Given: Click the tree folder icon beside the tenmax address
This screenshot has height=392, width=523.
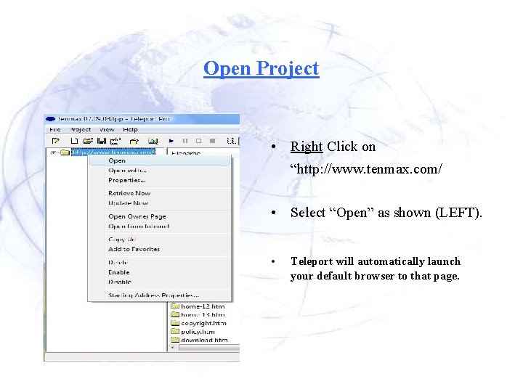Looking at the screenshot, I should point(65,152).
